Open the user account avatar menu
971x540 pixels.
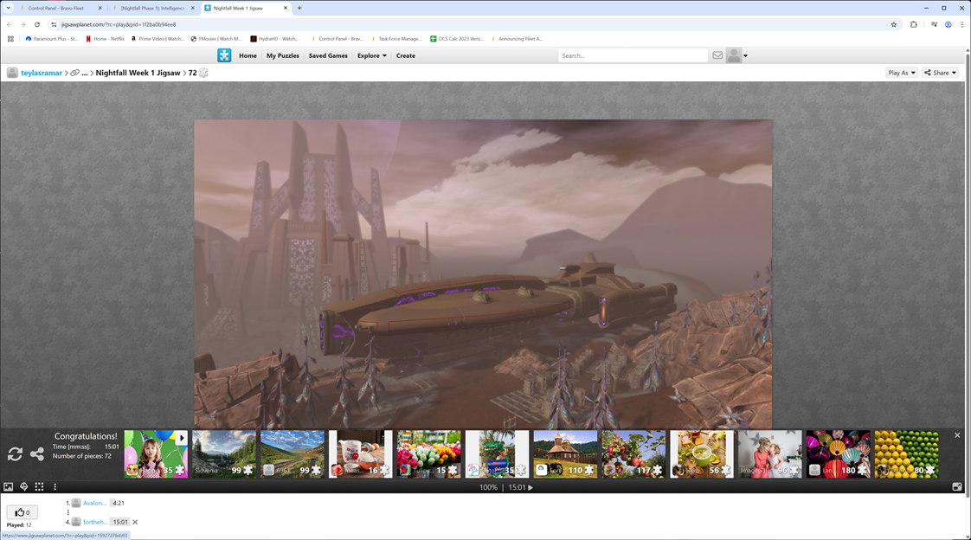[x=737, y=55]
